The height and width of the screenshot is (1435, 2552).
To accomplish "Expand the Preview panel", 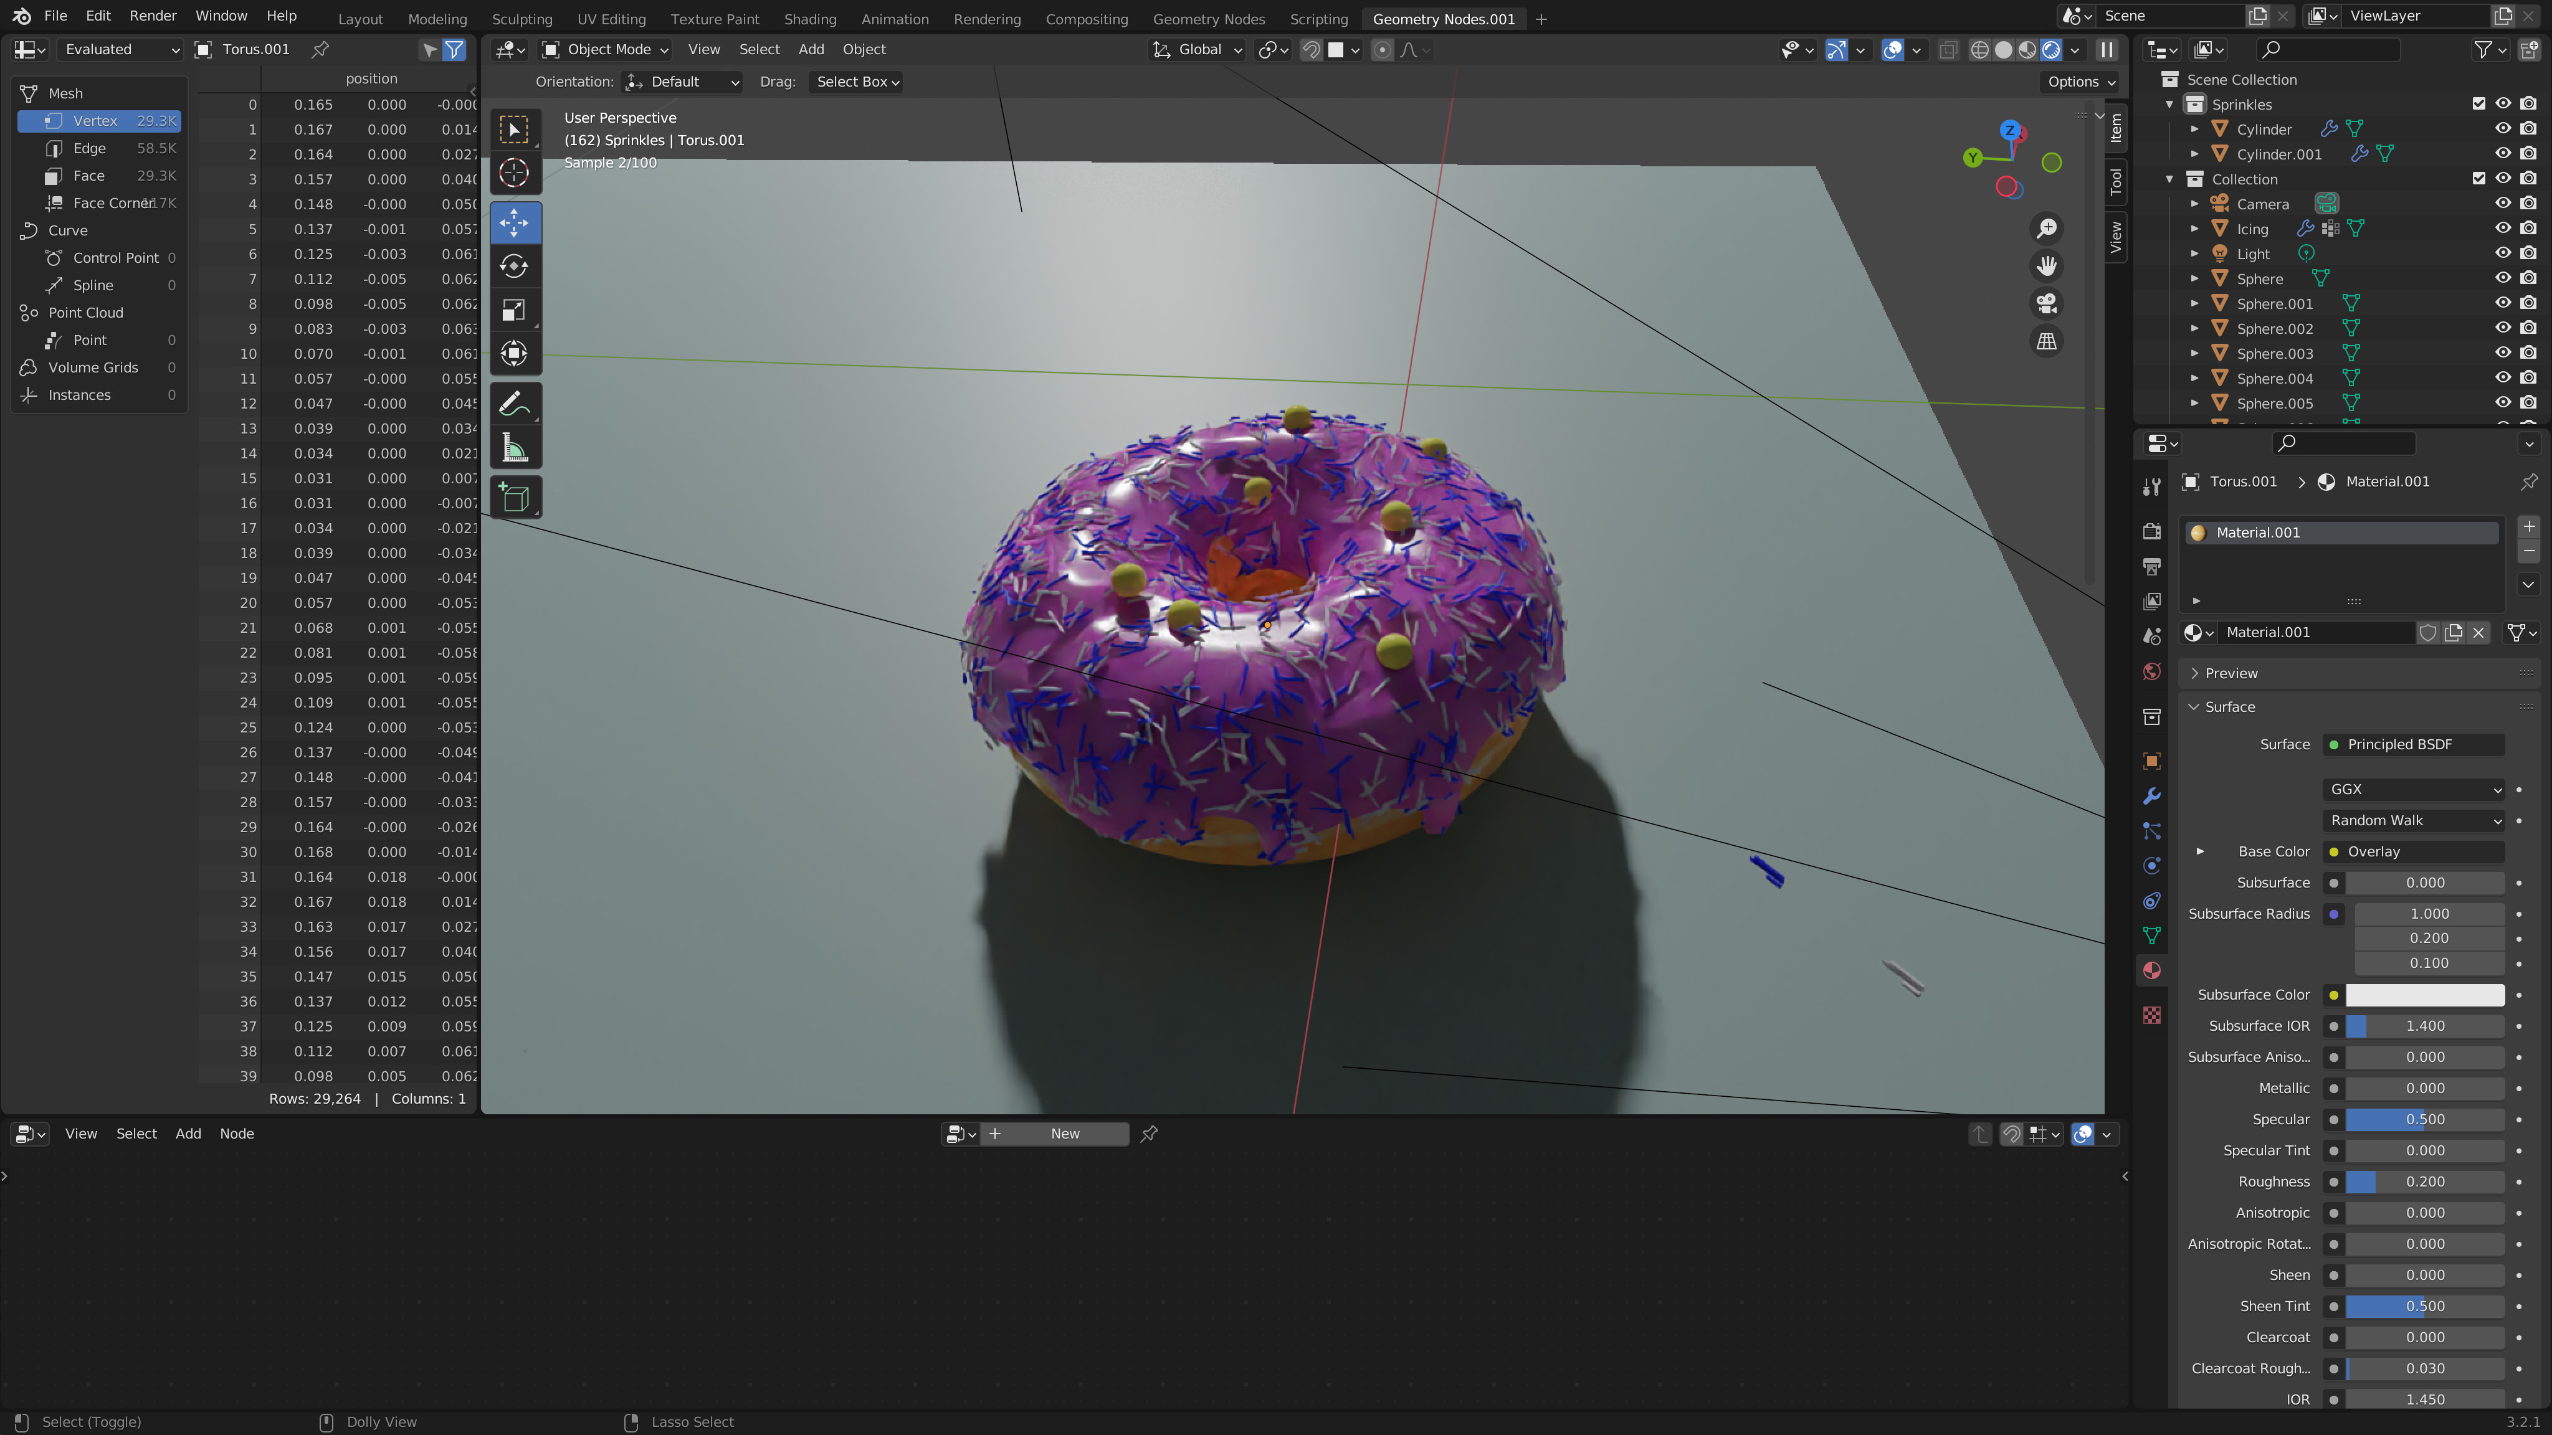I will click(x=2231, y=673).
